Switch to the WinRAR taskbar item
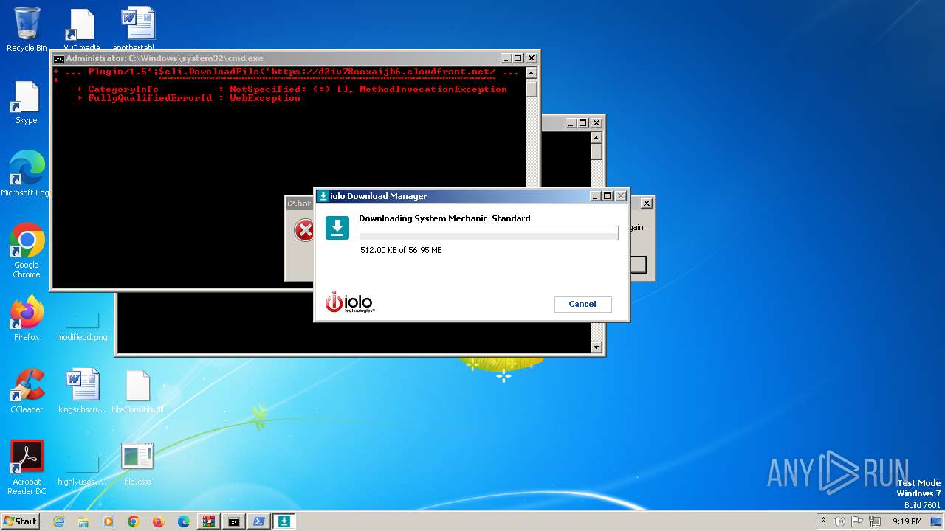Viewport: 945px width, 531px height. [x=209, y=521]
